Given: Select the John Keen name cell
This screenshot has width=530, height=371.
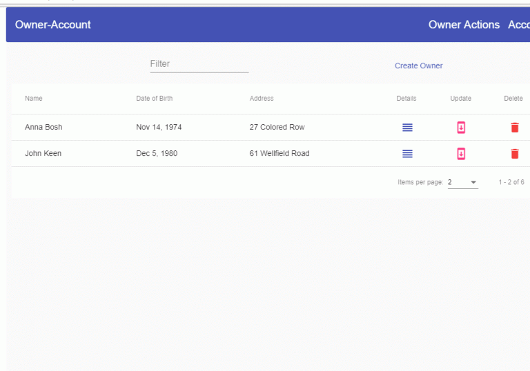Looking at the screenshot, I should pos(43,153).
